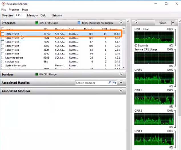This screenshot has height=150, width=181.
Task: Sort processes by the Threads column header
Action: tap(88, 29)
